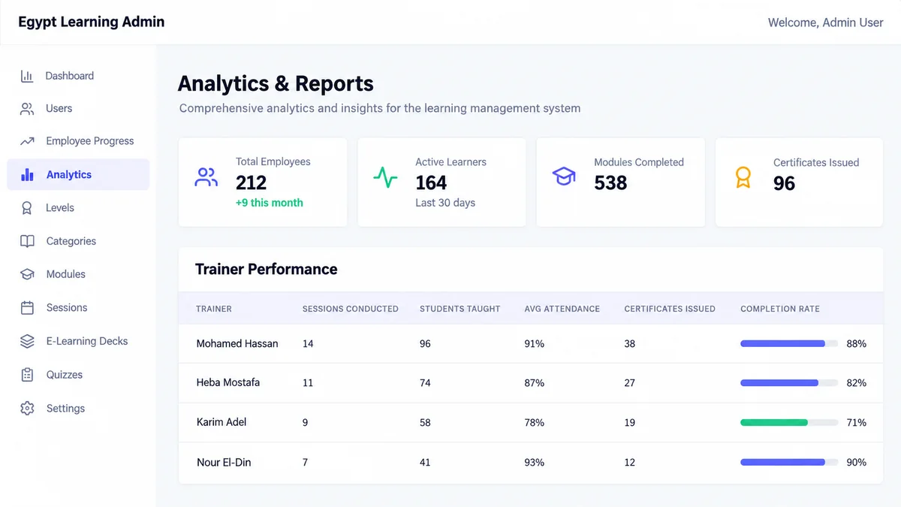Click the Analytics & Reports heading

tap(276, 83)
